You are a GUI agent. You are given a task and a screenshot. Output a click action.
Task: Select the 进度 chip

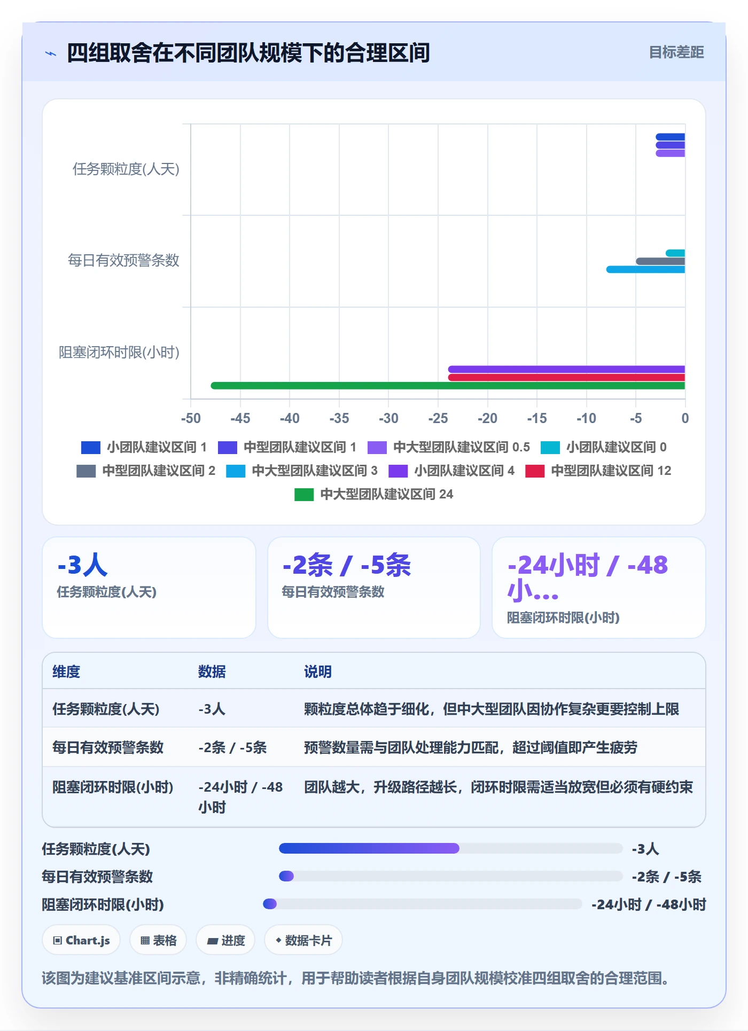225,940
